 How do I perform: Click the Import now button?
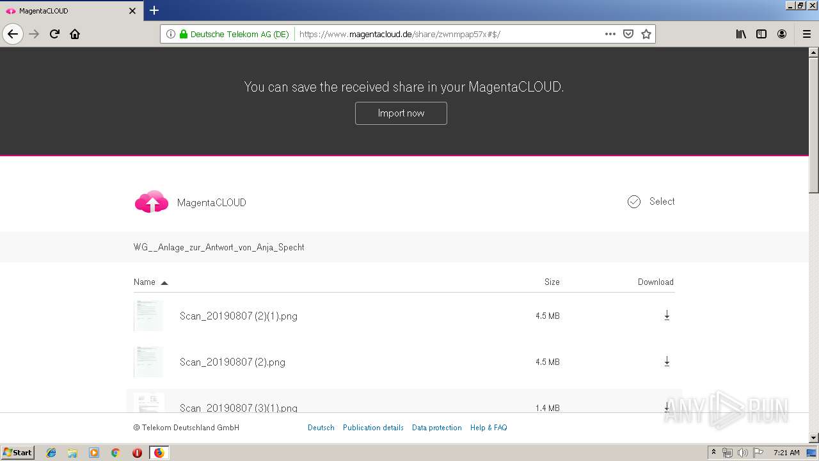point(401,113)
